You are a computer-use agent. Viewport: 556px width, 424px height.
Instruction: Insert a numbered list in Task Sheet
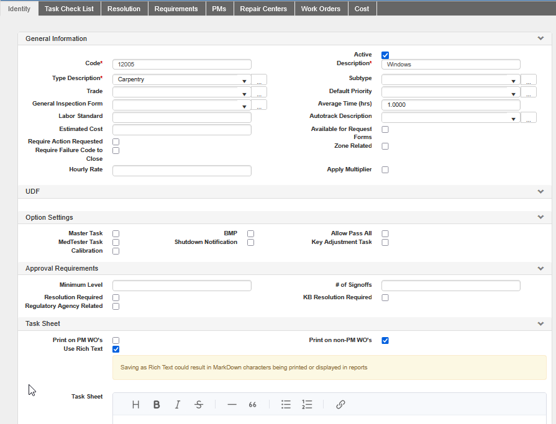[307, 405]
